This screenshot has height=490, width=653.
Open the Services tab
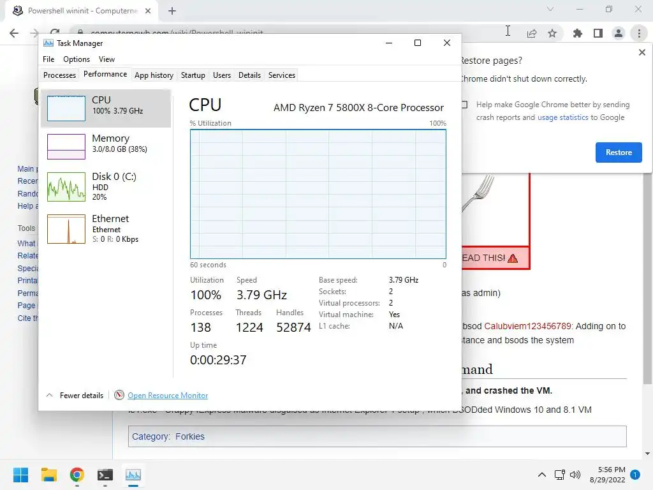click(281, 75)
